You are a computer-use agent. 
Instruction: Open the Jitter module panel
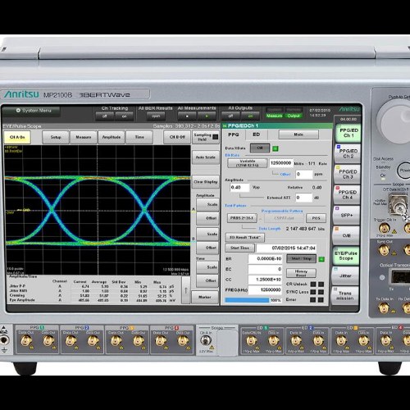345,276
